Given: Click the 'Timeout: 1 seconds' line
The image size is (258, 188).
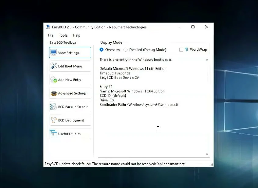Looking at the screenshot, I should pos(115,73).
